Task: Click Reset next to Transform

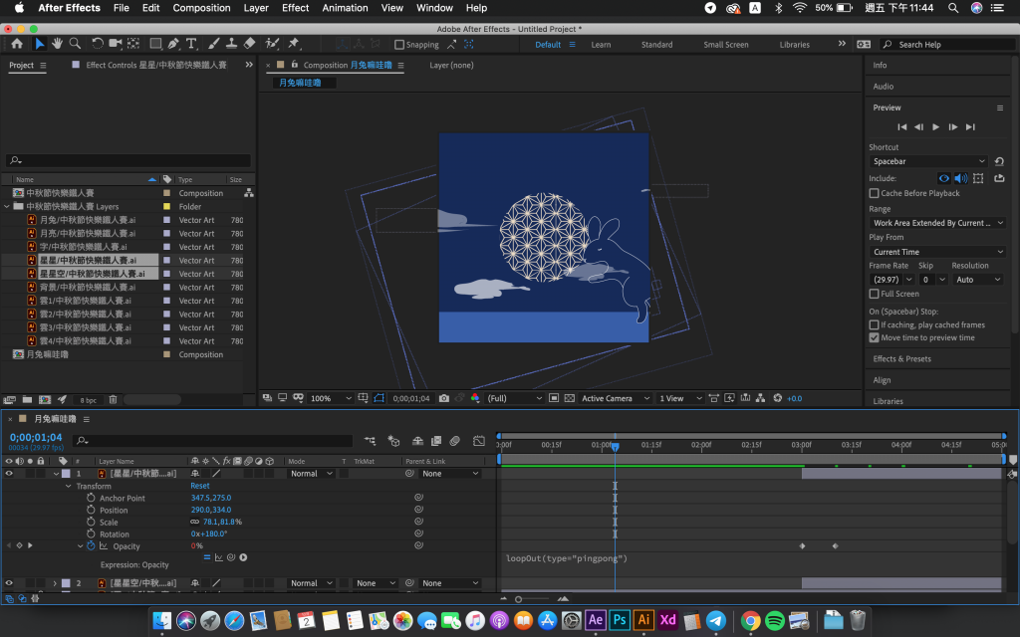Action: pos(200,486)
